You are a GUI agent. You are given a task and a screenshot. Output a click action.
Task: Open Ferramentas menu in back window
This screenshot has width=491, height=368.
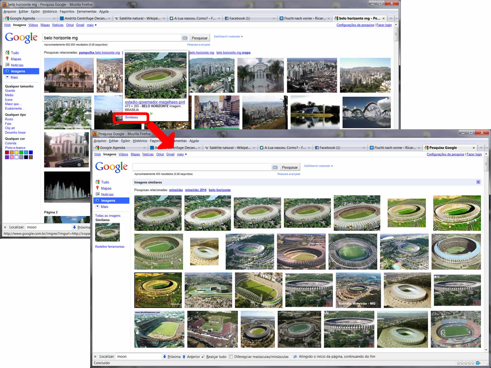[87, 11]
